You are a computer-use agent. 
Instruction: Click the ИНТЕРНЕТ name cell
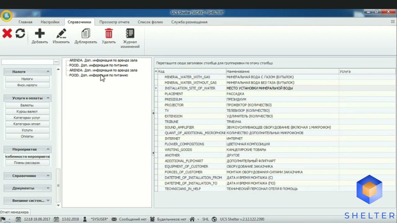[283, 138]
